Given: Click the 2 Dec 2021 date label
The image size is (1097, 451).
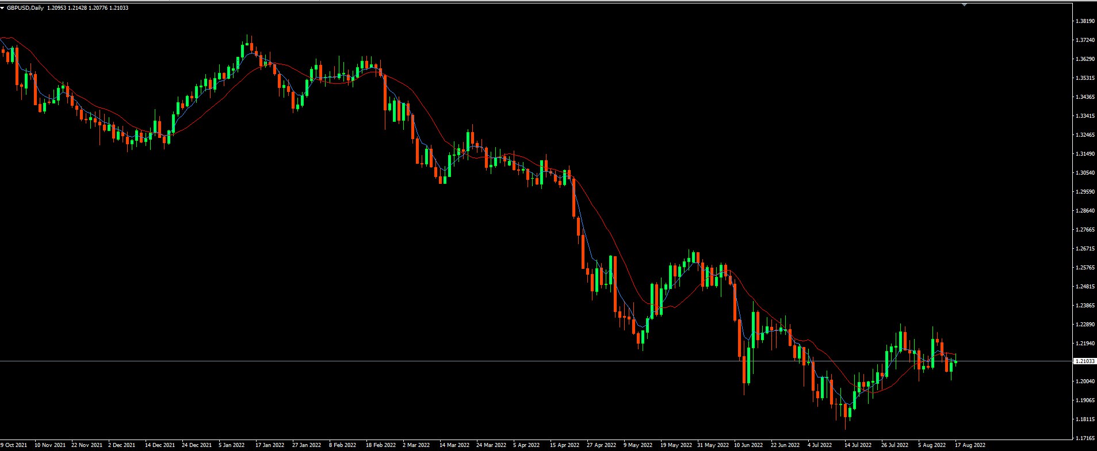Looking at the screenshot, I should (122, 445).
